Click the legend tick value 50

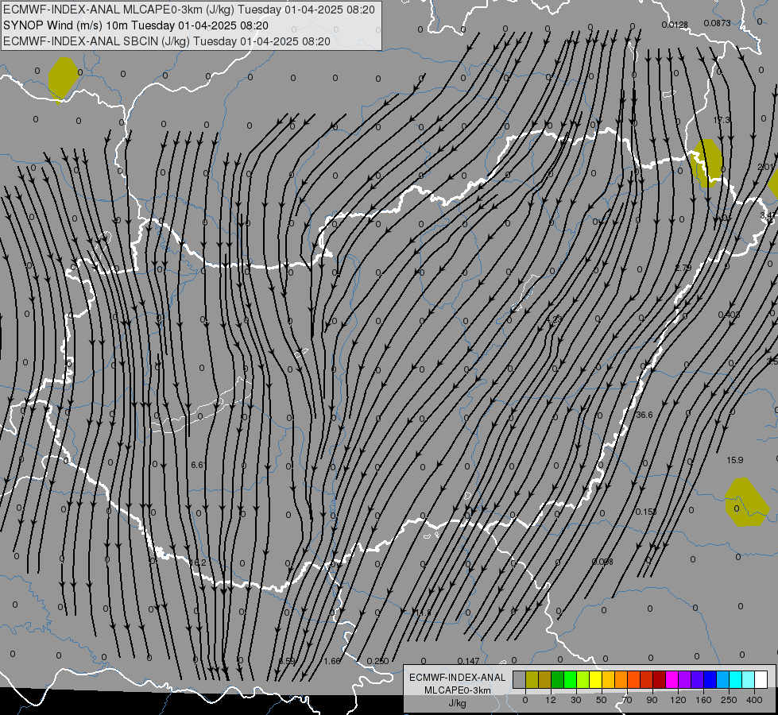coord(602,700)
